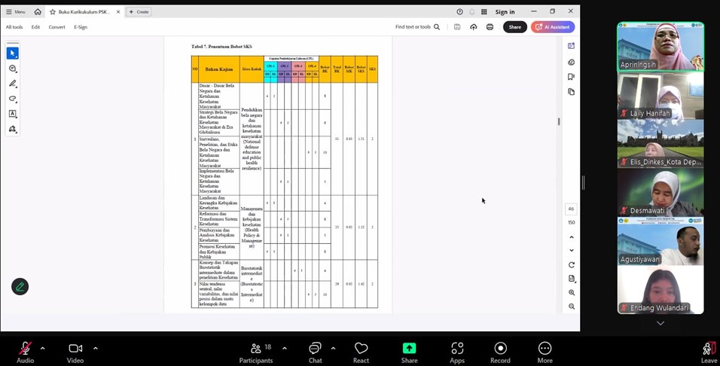This screenshot has width=720, height=366.
Task: Switch to the Buku Kurikukulum PSK document tab
Action: 83,12
